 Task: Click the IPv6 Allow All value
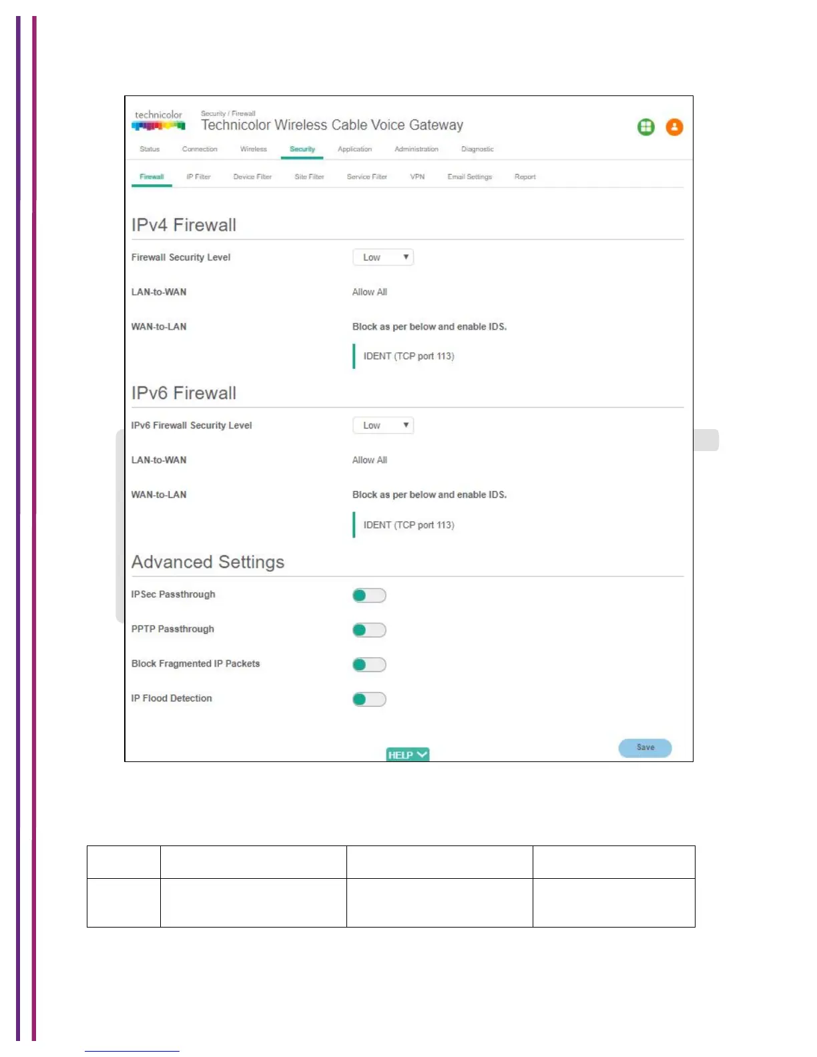tap(370, 460)
